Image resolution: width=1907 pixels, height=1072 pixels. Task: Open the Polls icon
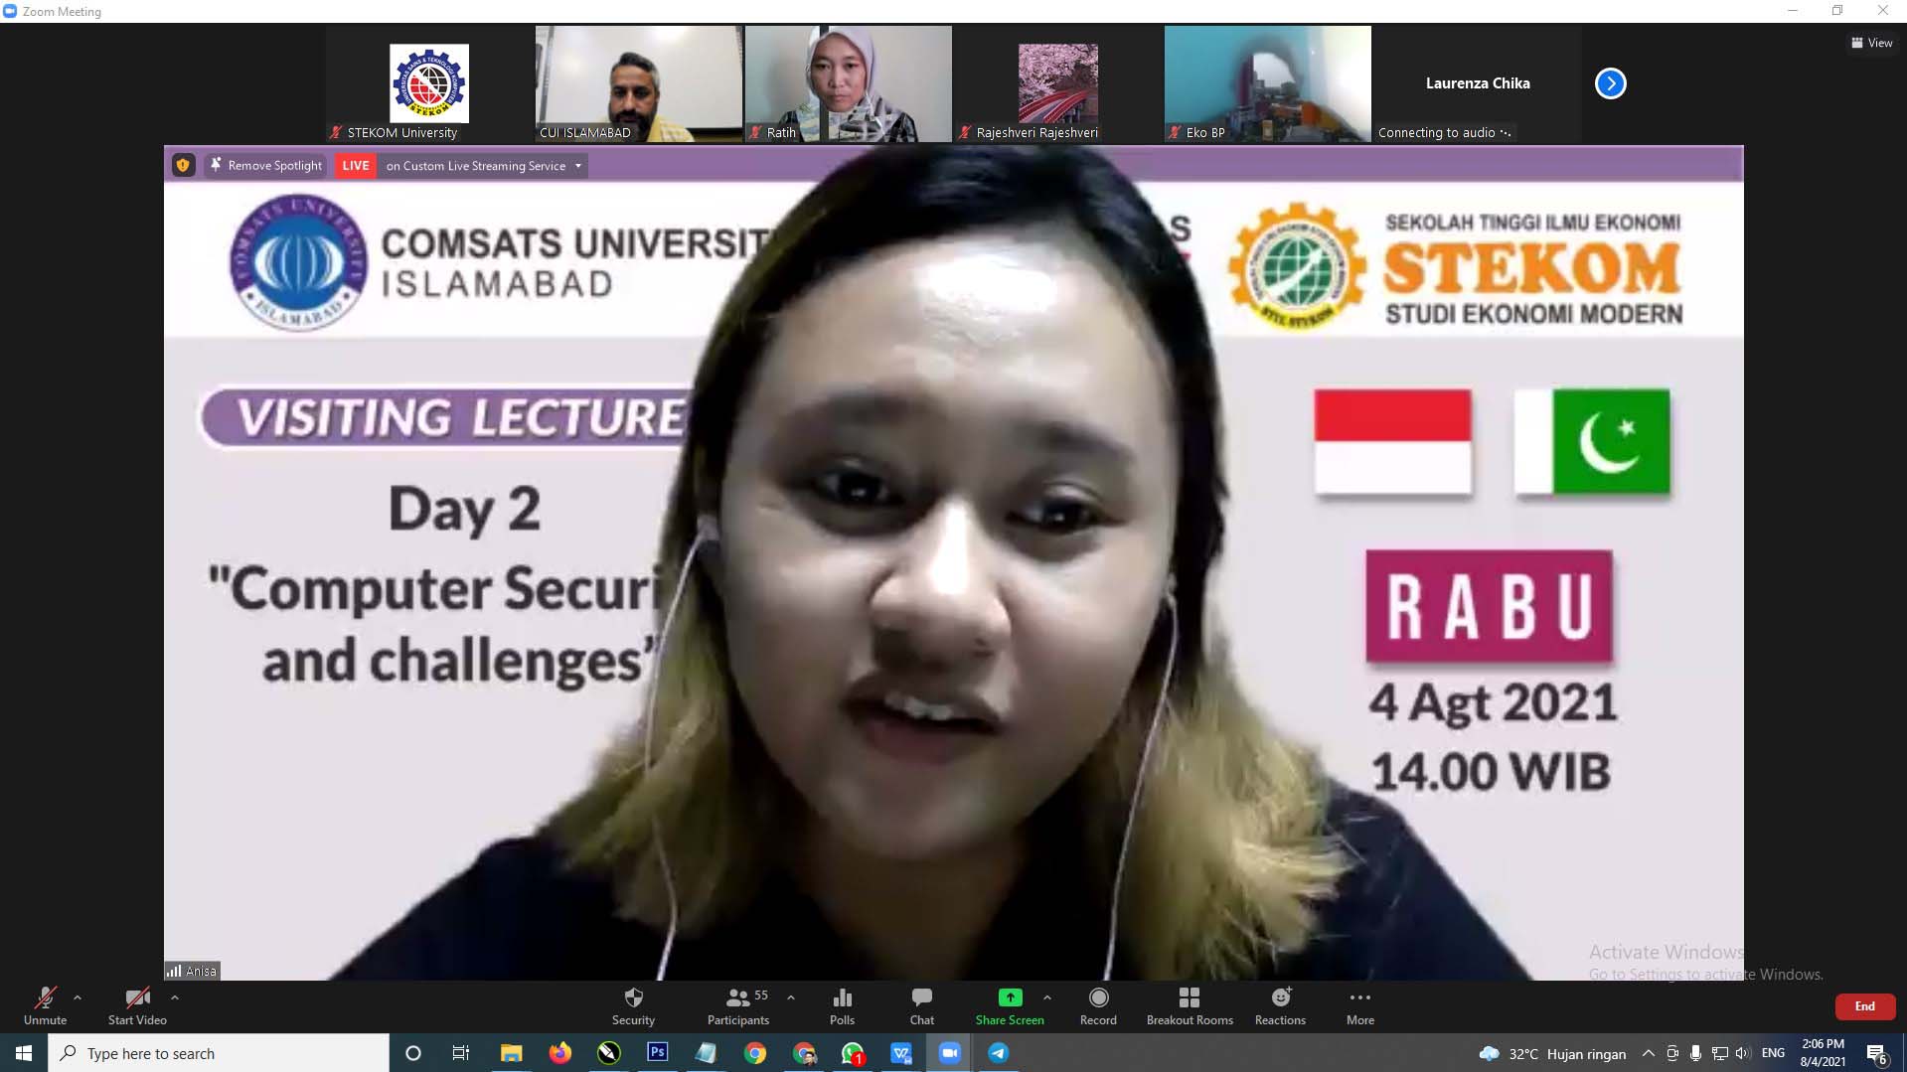[x=842, y=1005]
